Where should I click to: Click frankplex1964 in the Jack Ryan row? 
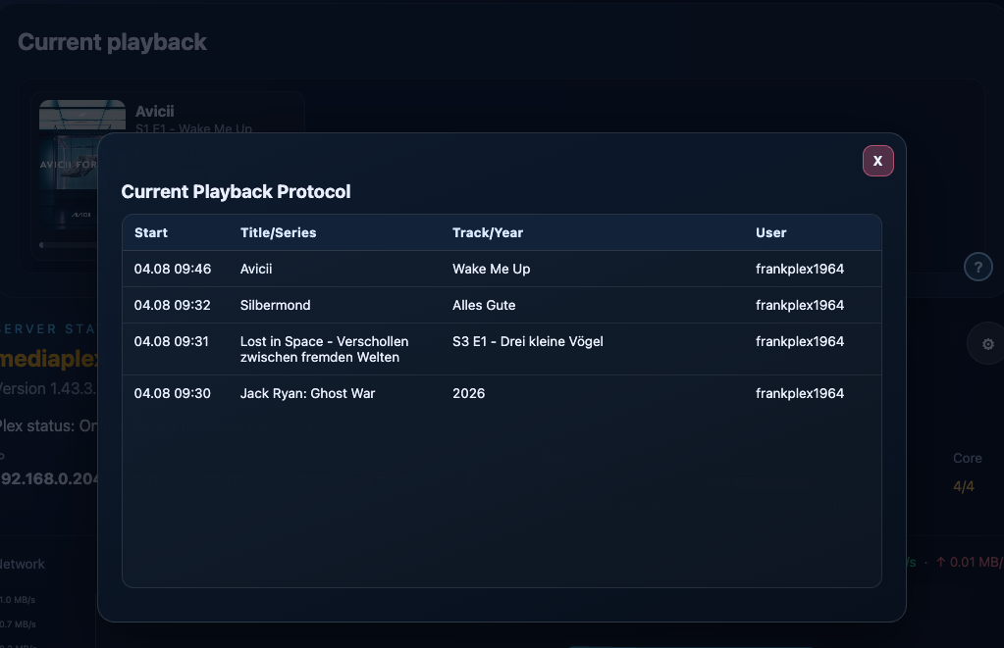point(800,393)
